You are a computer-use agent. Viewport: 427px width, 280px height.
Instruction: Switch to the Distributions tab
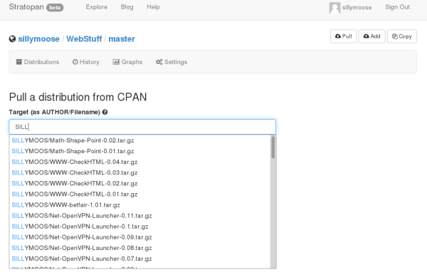coord(38,62)
